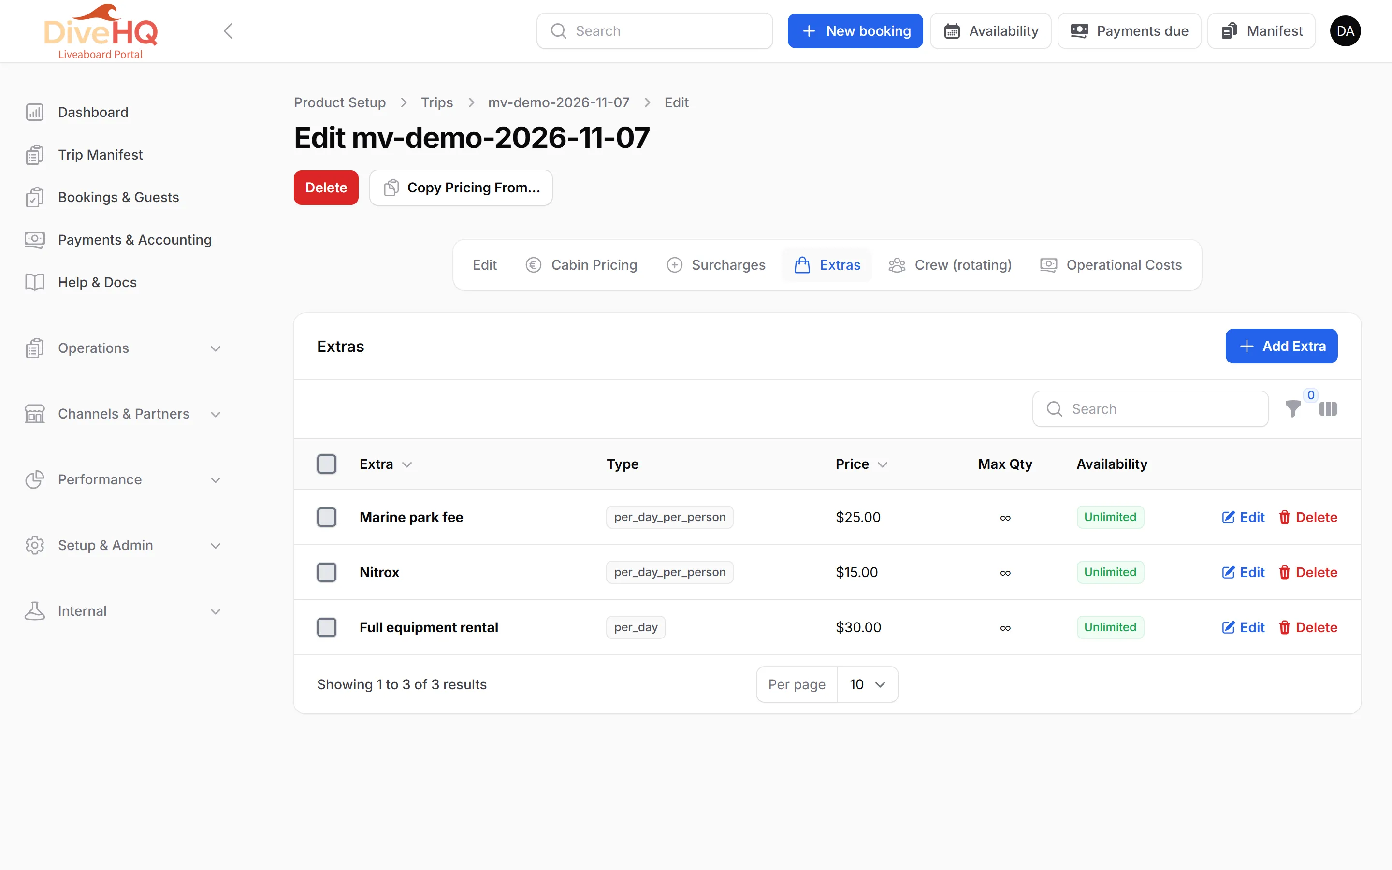Delete the Full equipment rental extra

pos(1308,628)
